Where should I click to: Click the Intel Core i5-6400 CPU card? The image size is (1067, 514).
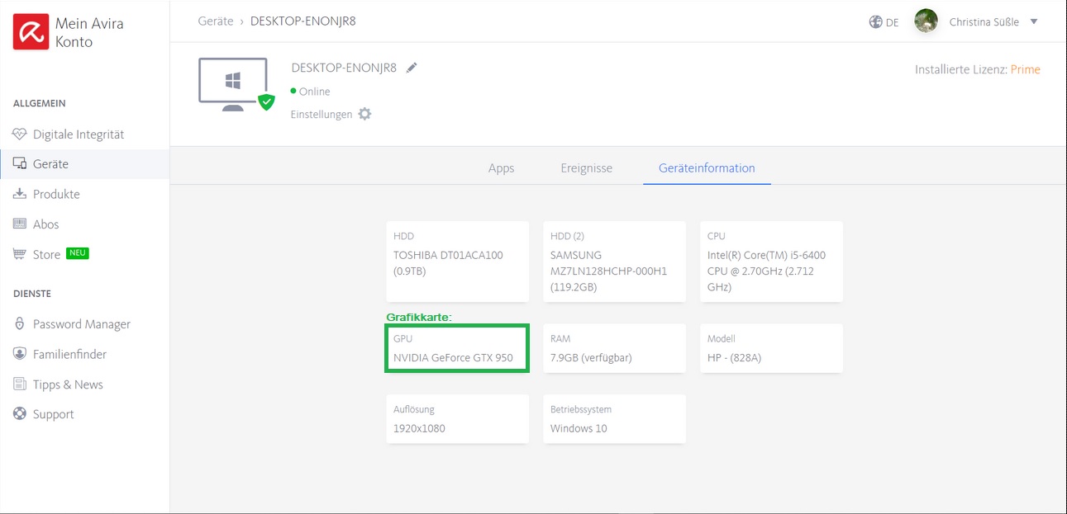(771, 262)
